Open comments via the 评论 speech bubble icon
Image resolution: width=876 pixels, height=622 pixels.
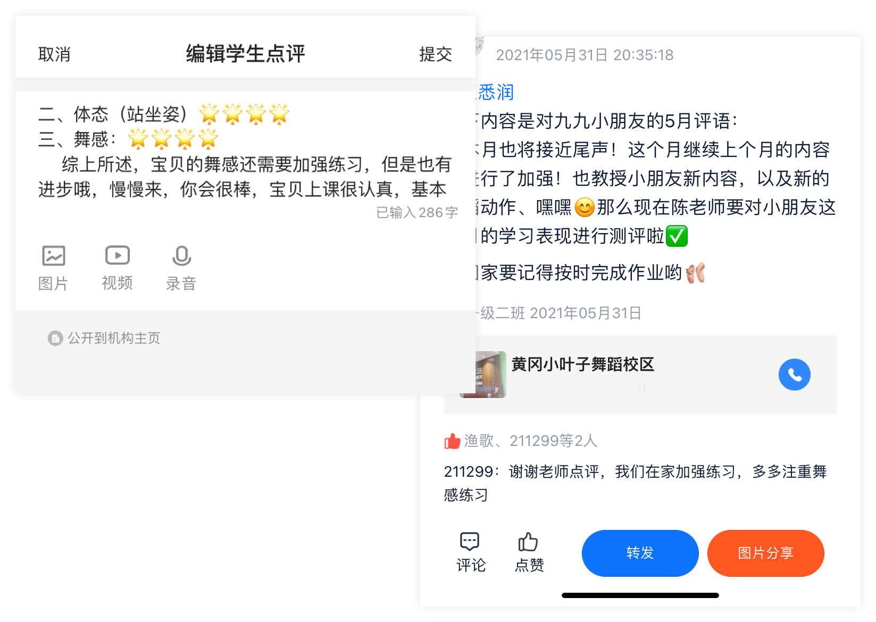pyautogui.click(x=470, y=542)
